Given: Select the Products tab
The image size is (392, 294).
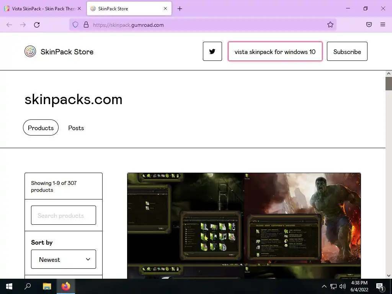Looking at the screenshot, I should point(41,128).
